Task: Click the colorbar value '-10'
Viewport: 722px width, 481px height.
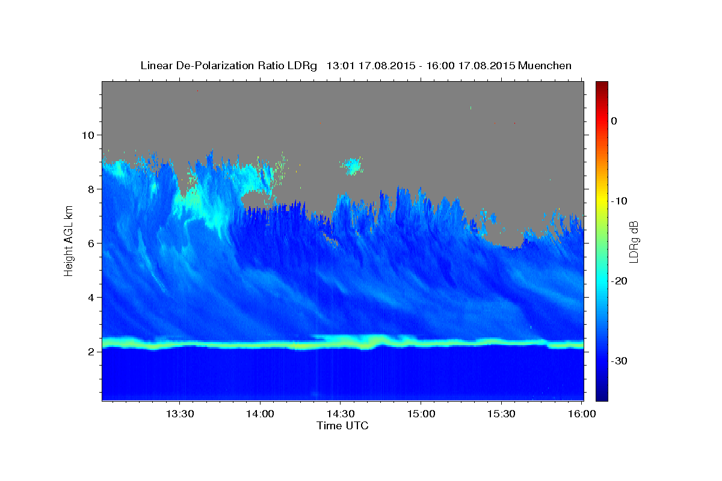Action: pos(620,201)
